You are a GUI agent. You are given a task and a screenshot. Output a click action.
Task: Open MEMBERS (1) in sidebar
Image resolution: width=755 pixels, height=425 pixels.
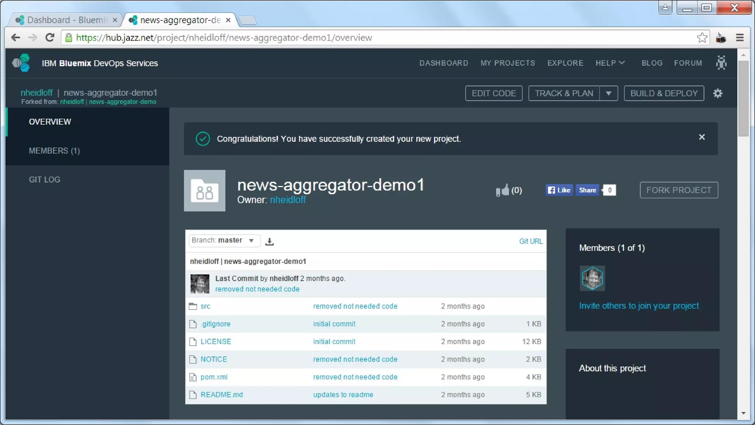pyautogui.click(x=54, y=151)
